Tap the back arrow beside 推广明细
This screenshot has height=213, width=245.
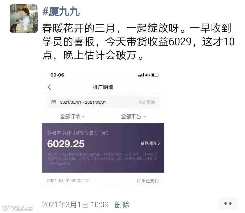tap(50, 87)
